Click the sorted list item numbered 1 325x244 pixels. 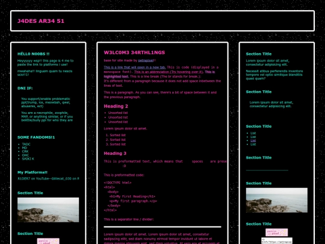coord(118,135)
